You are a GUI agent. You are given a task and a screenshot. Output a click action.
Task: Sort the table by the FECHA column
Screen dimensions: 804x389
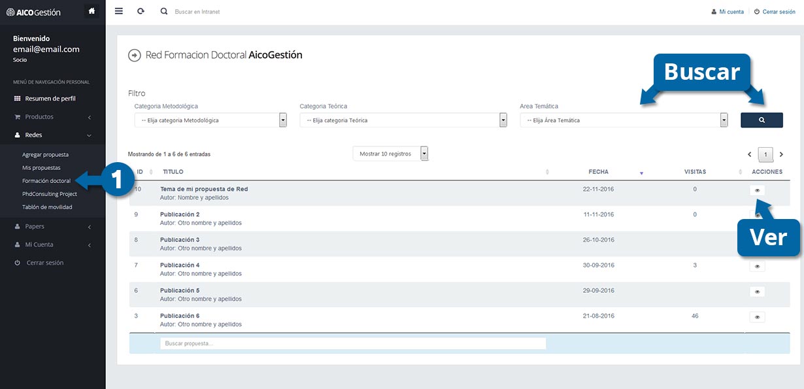(x=599, y=172)
